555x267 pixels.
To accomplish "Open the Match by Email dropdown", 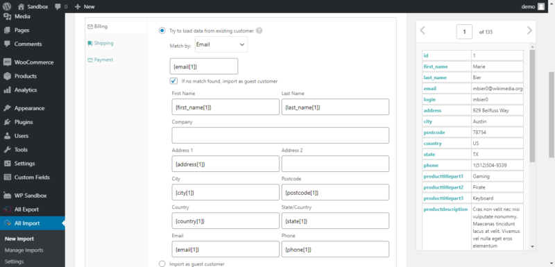I will click(x=221, y=44).
